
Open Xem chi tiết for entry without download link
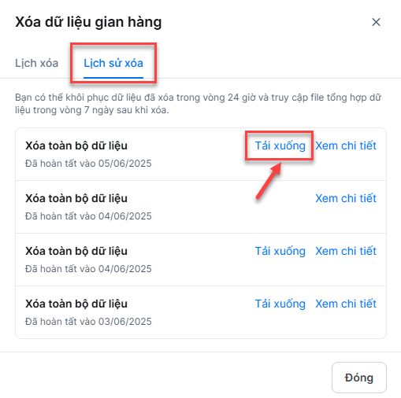click(346, 198)
